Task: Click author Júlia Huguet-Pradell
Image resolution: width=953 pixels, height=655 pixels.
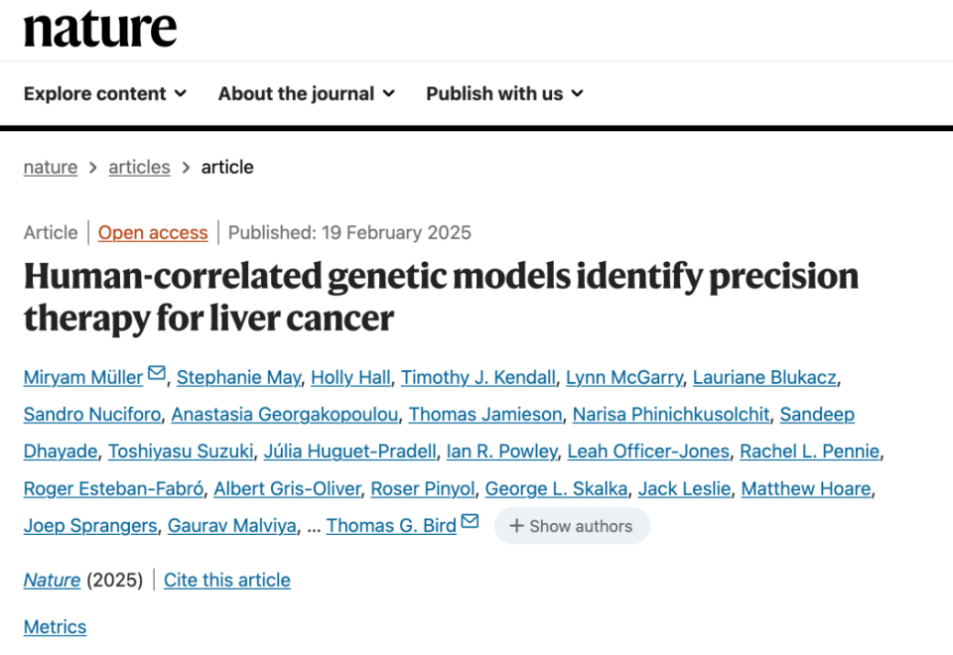Action: point(349,452)
